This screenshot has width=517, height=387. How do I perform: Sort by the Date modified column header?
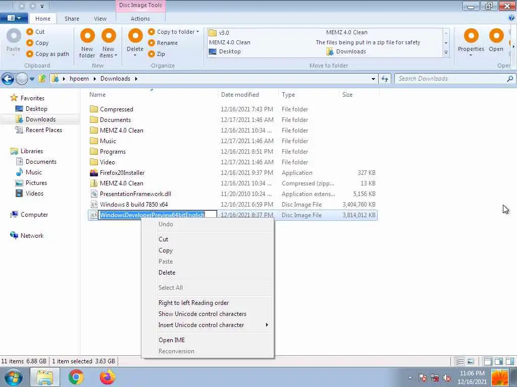pyautogui.click(x=240, y=95)
